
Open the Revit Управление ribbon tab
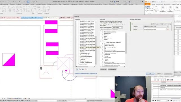click(x=66, y=4)
